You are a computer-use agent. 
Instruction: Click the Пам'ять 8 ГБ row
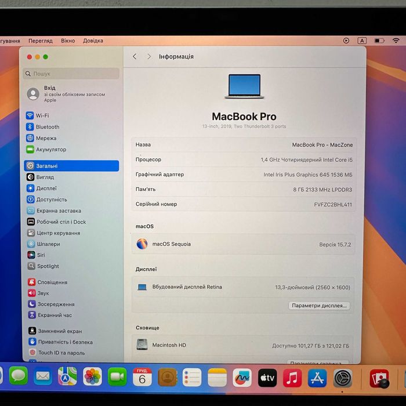244,190
